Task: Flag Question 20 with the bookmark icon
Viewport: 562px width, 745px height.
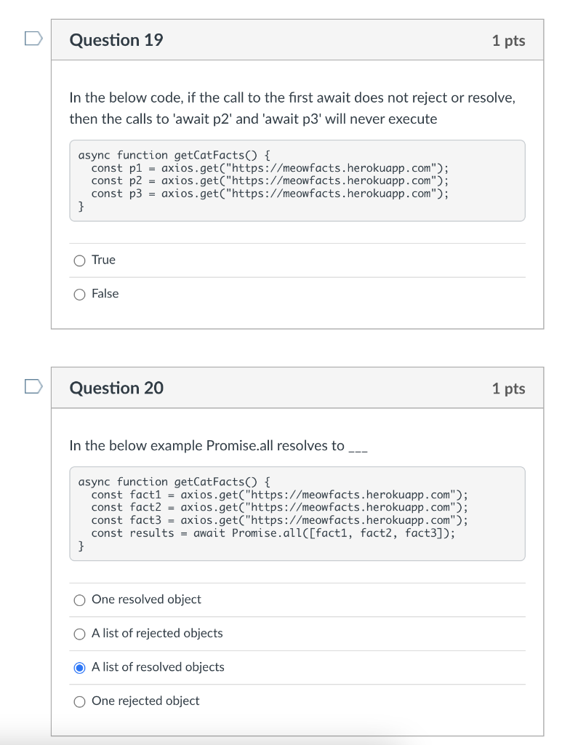Action: click(x=33, y=386)
